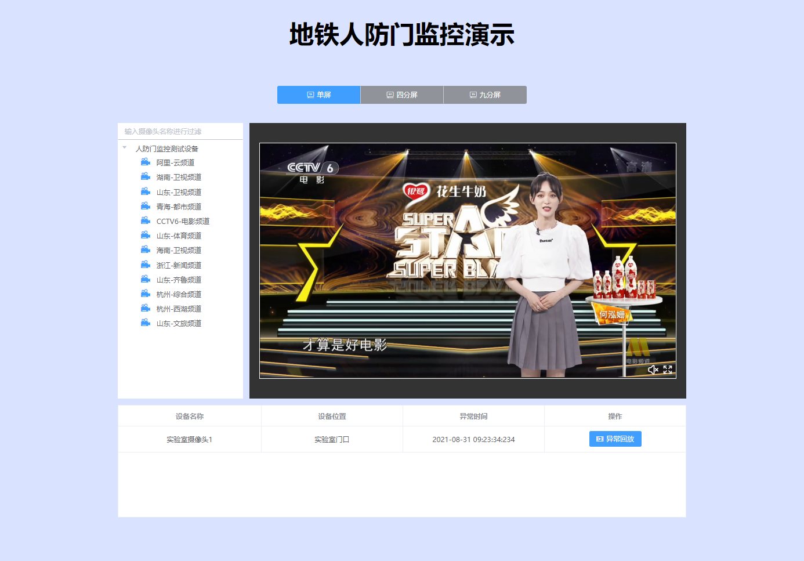
Task: Switch to the 九分屏 nine-split tab
Action: coord(485,95)
